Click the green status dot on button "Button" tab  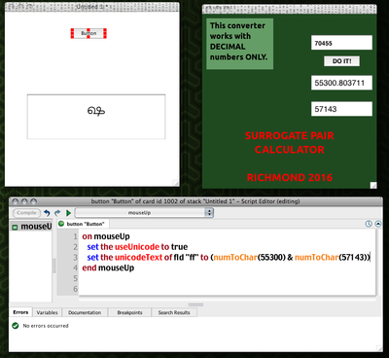point(61,224)
